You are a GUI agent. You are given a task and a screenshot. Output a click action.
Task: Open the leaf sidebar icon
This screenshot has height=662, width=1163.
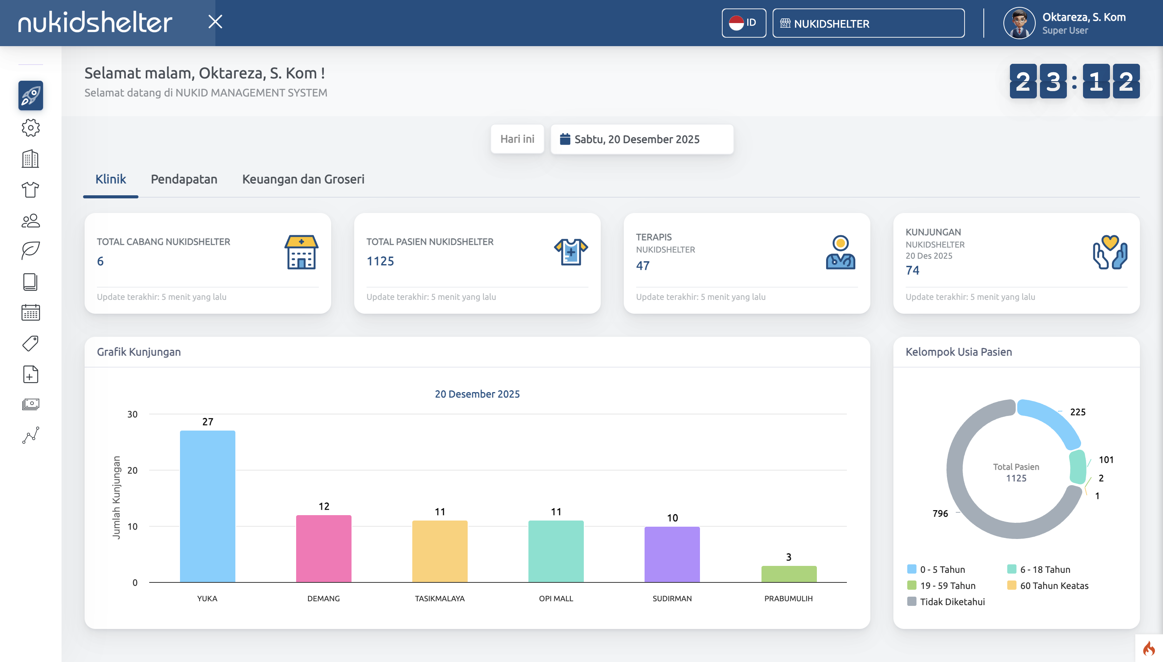pyautogui.click(x=30, y=251)
